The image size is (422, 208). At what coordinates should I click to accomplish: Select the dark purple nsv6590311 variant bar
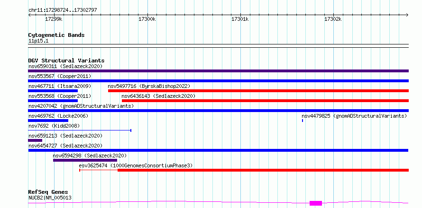[x=218, y=71]
